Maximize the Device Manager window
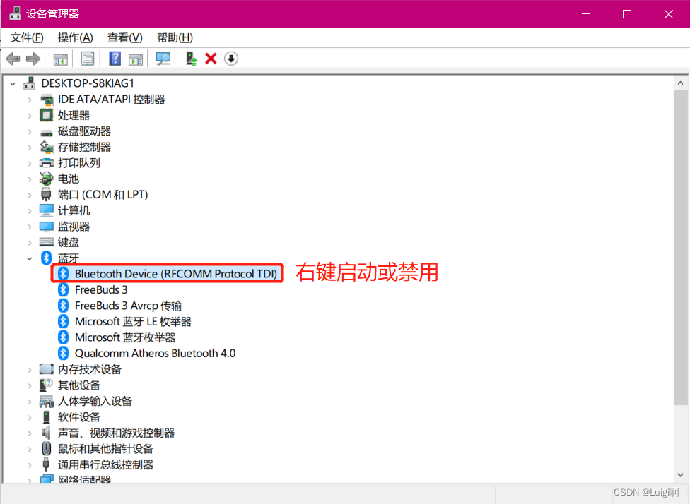 [627, 13]
